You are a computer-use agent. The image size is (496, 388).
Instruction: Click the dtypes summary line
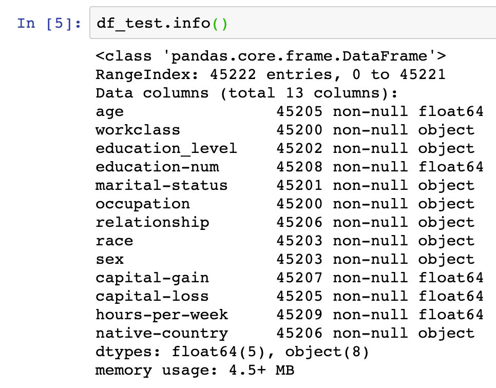233,352
